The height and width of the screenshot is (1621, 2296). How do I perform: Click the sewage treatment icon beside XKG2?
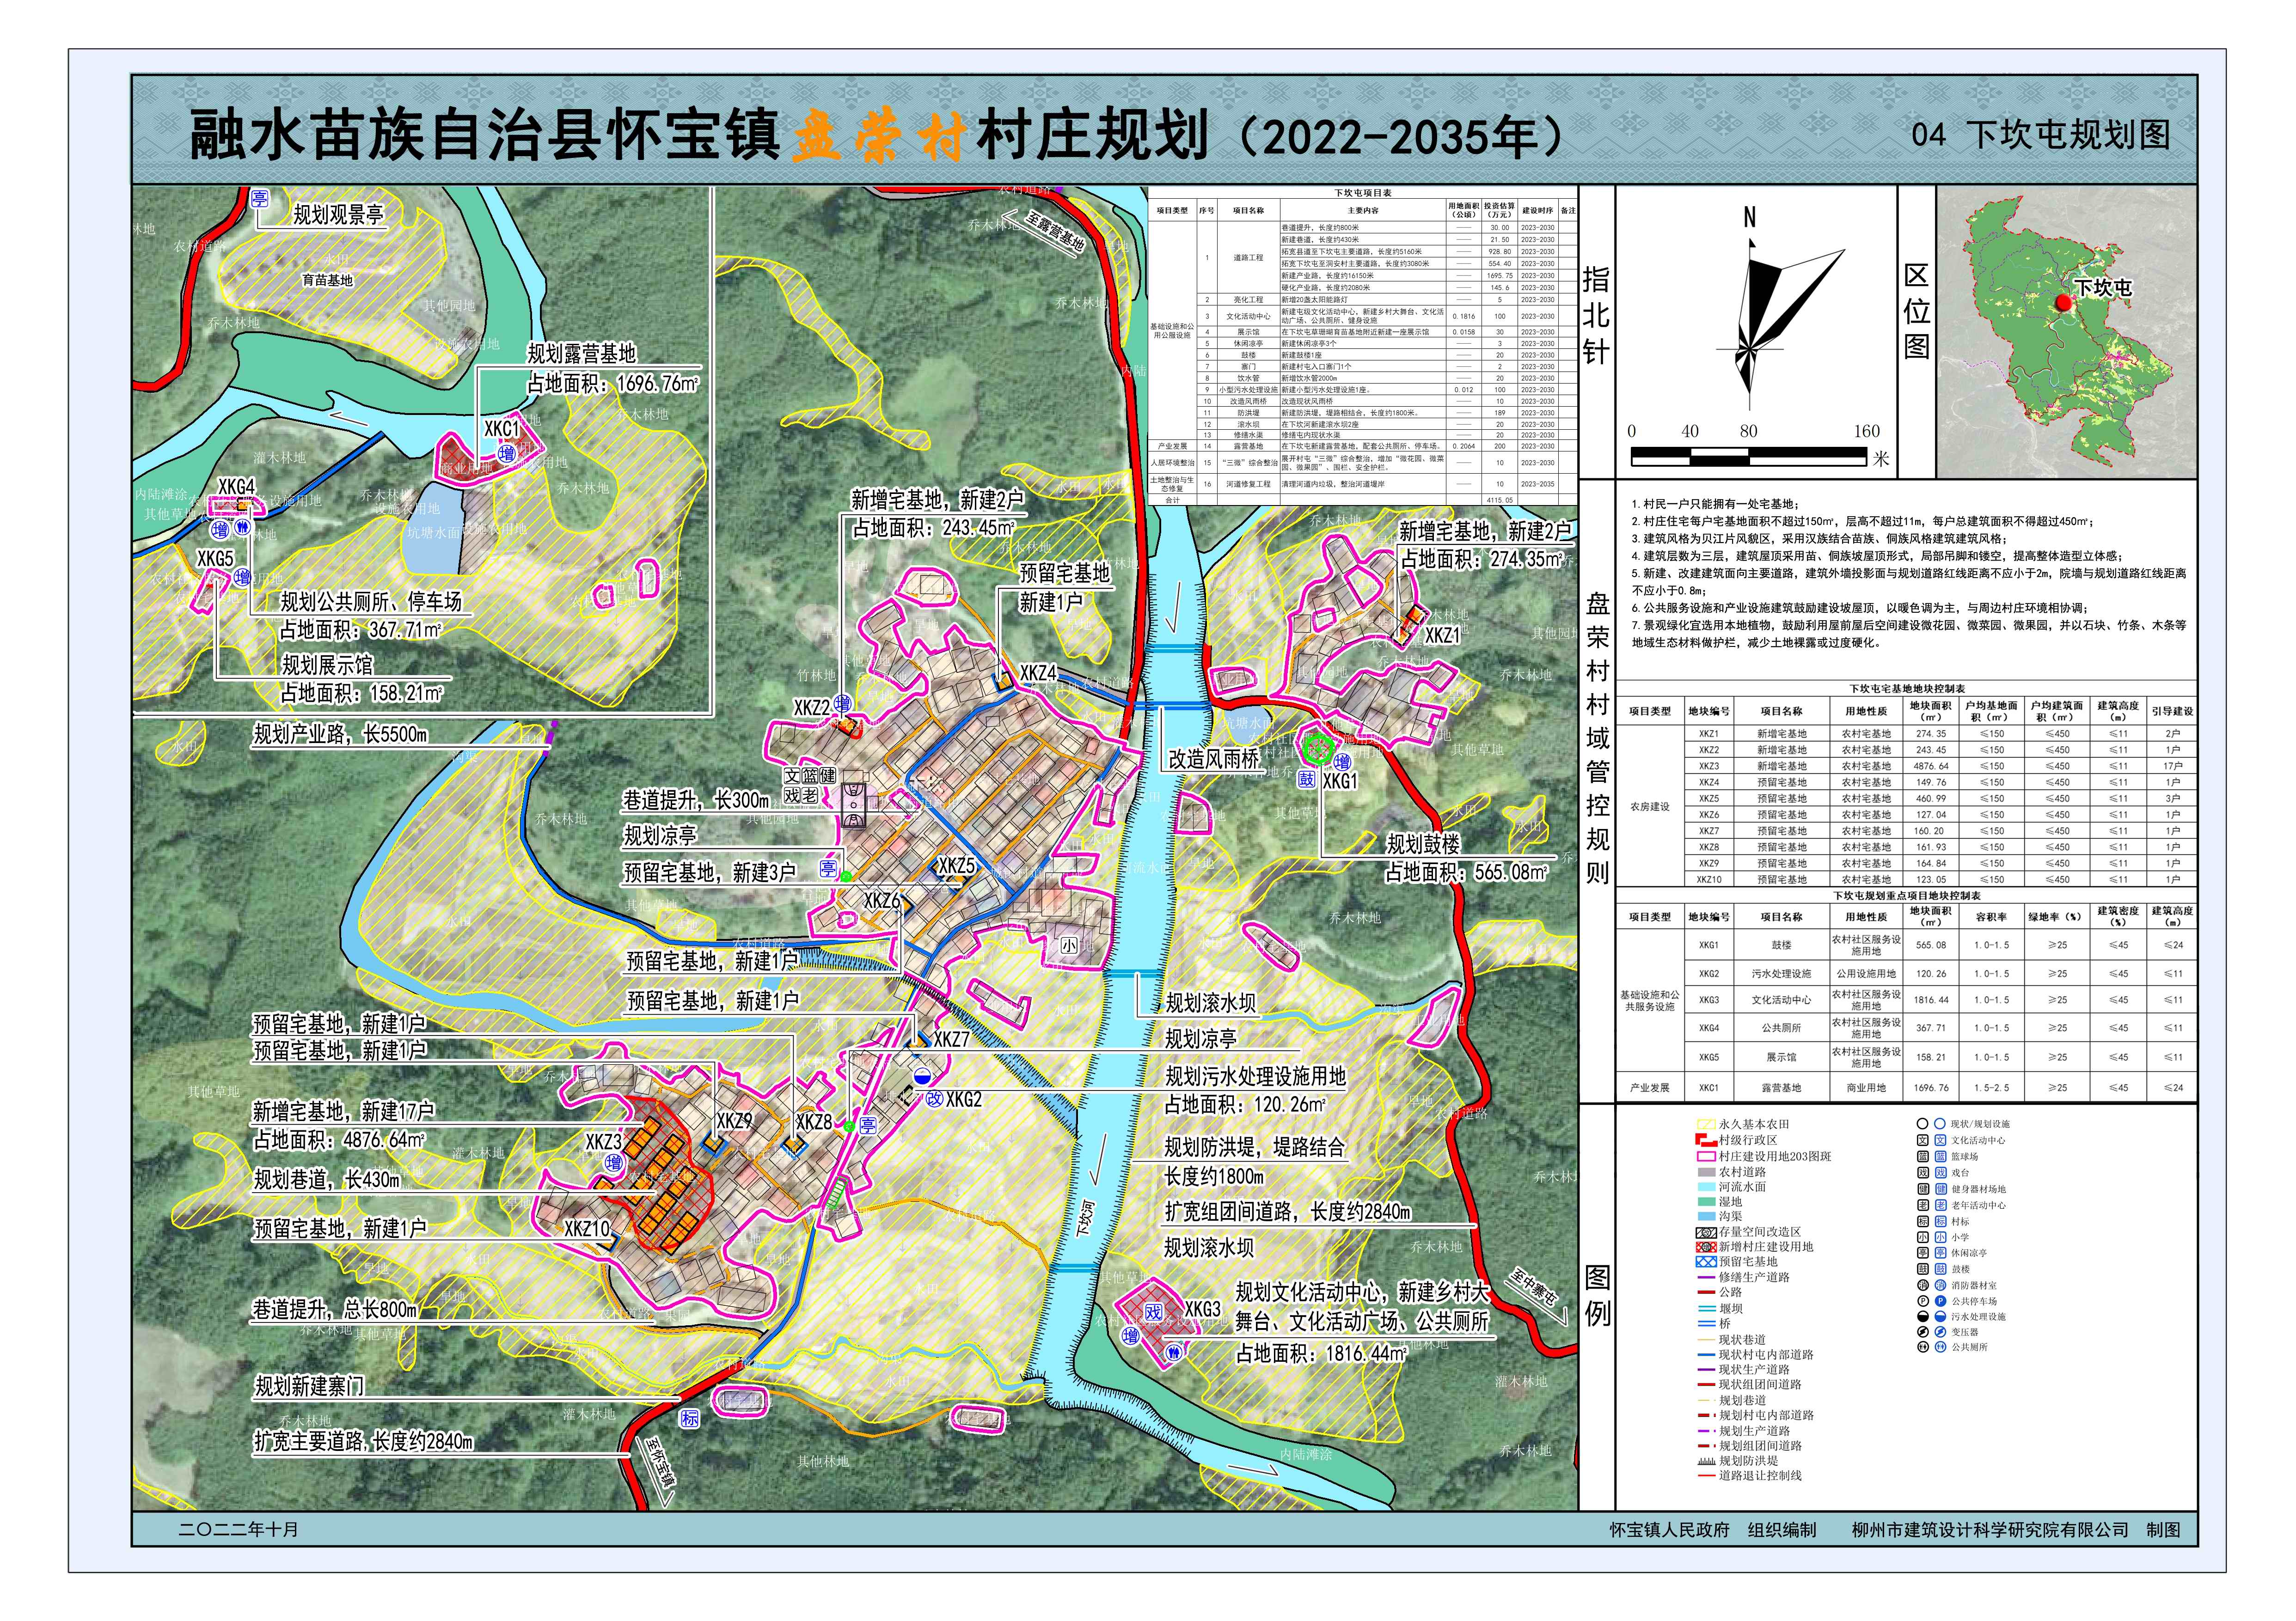[x=923, y=1076]
